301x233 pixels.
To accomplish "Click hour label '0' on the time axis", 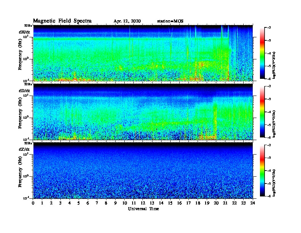I will coord(33,203).
